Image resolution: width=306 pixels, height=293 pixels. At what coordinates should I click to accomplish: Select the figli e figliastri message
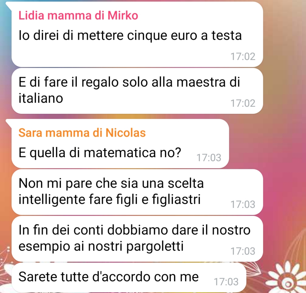point(137,192)
